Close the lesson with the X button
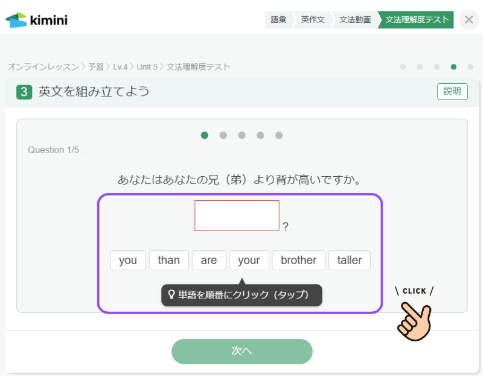Image resolution: width=483 pixels, height=386 pixels. coord(469,20)
